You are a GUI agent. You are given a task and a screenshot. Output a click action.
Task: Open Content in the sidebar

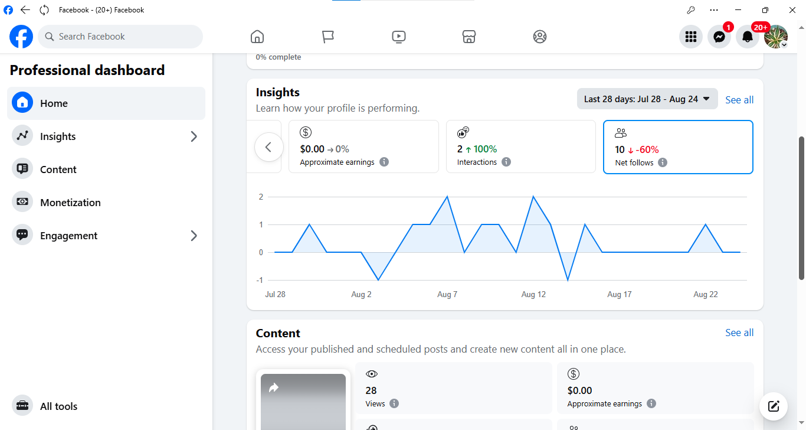click(106, 170)
